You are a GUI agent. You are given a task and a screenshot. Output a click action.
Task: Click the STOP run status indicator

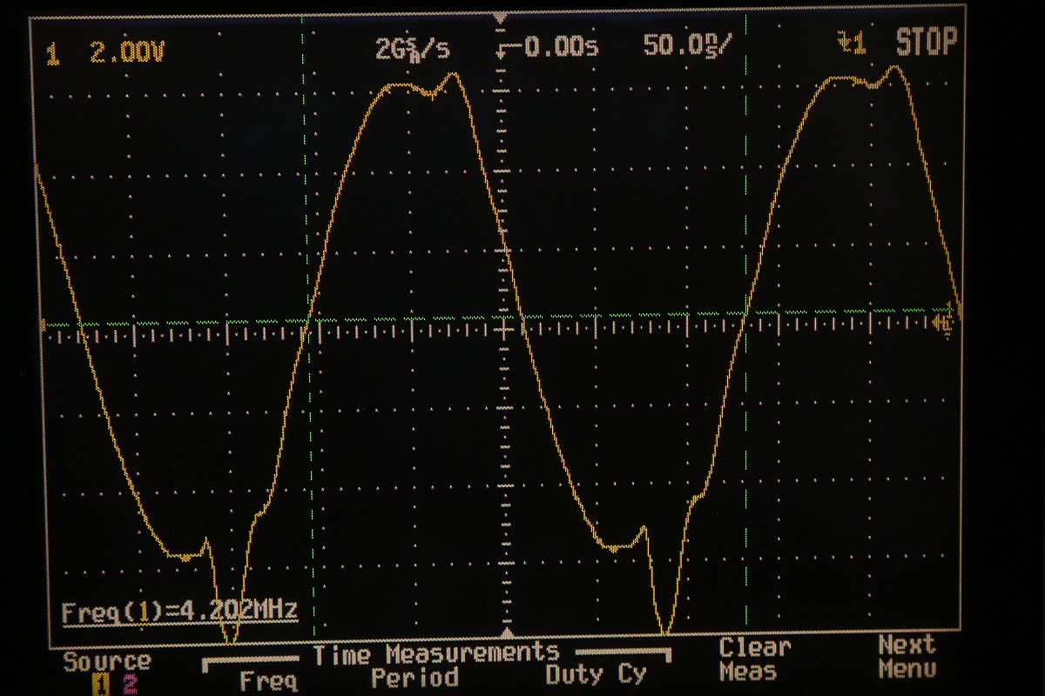click(x=927, y=43)
